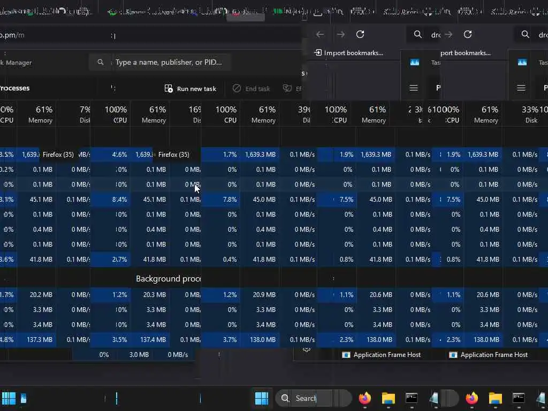Open the Processes page heading

(14, 88)
